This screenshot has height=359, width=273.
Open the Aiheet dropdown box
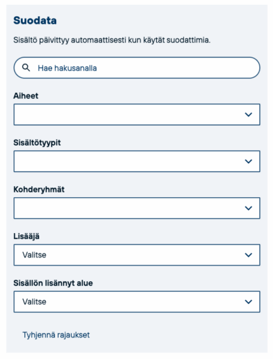click(137, 114)
